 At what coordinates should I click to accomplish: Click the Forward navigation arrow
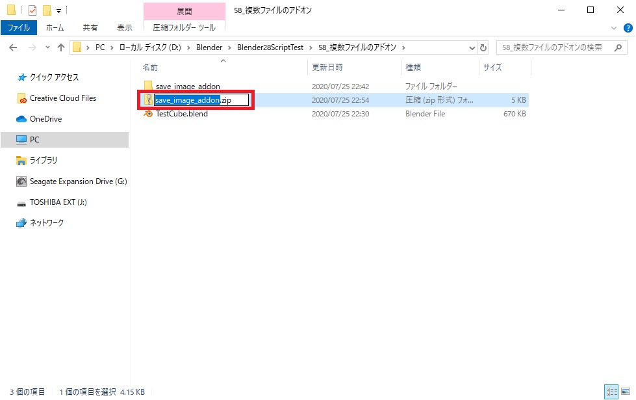32,47
